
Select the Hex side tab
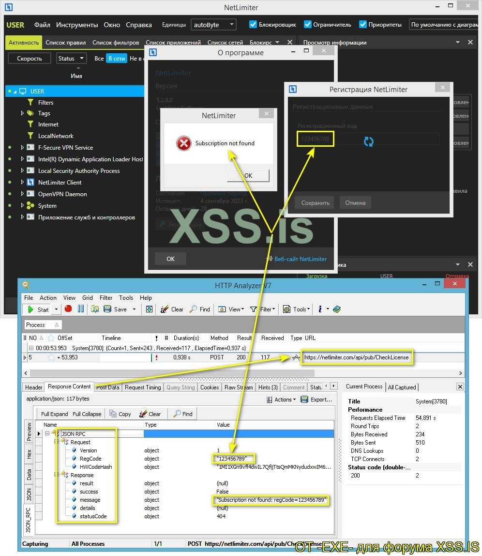29,453
